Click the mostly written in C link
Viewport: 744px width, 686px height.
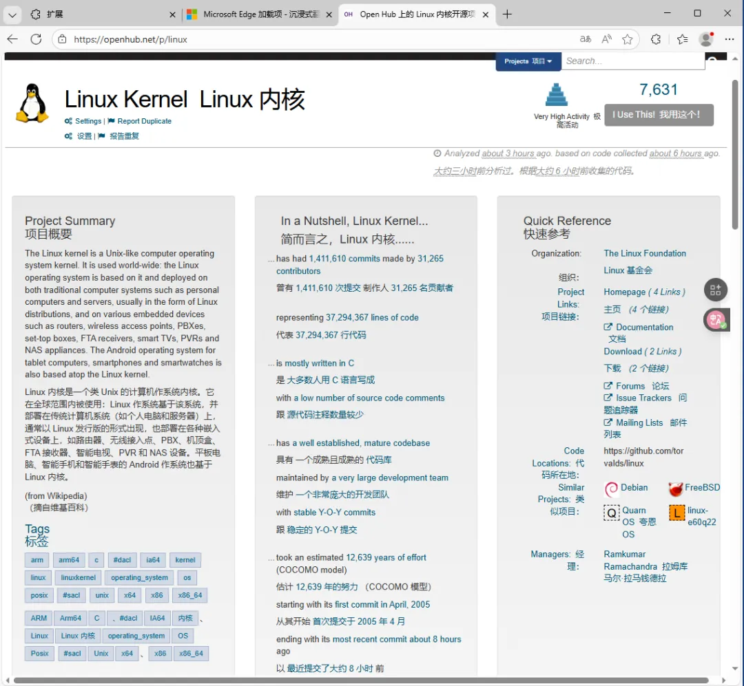[x=320, y=363]
